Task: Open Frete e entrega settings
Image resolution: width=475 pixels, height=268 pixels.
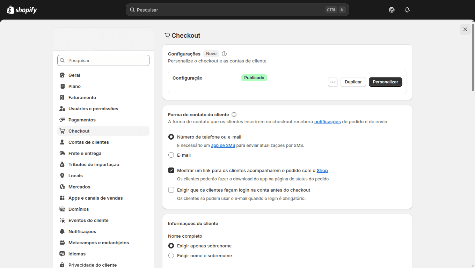Action: [x=84, y=153]
